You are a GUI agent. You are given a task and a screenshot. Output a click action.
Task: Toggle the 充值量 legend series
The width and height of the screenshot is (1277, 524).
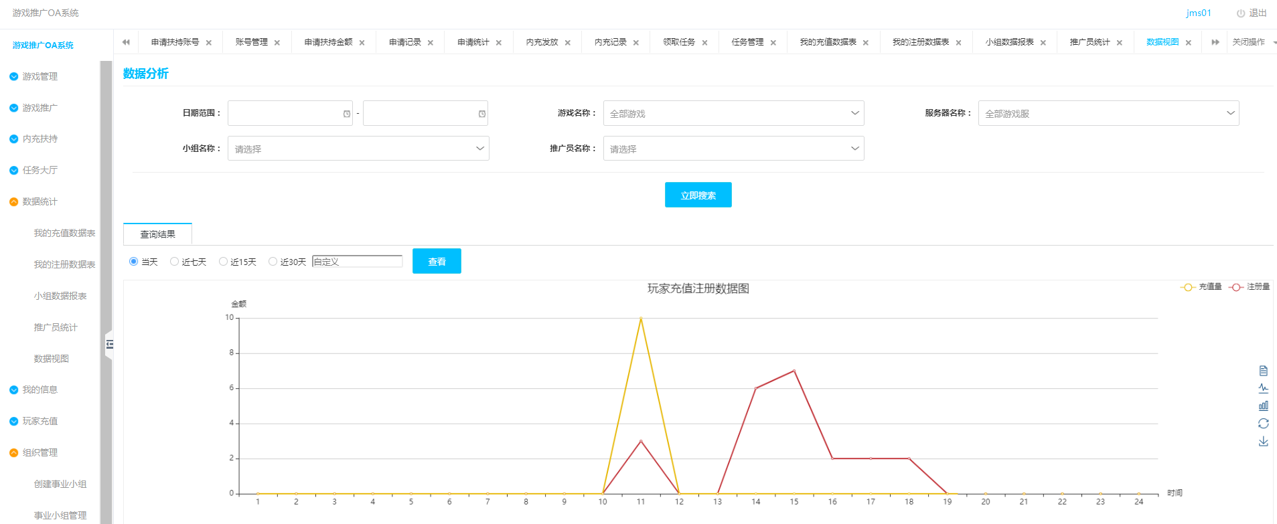tap(1201, 286)
